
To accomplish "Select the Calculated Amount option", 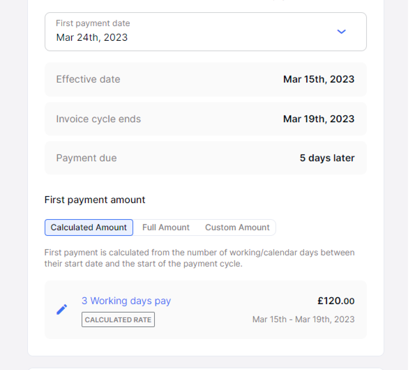I will coord(89,228).
